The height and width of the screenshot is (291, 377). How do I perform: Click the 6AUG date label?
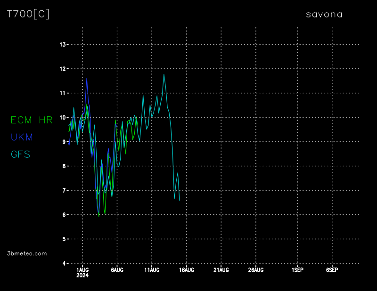pos(117,270)
